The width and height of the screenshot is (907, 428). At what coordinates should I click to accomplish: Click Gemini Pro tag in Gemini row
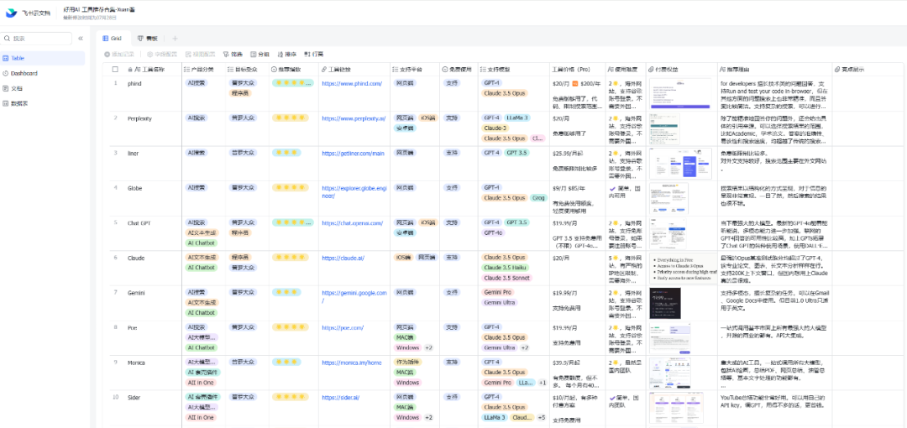coord(498,293)
